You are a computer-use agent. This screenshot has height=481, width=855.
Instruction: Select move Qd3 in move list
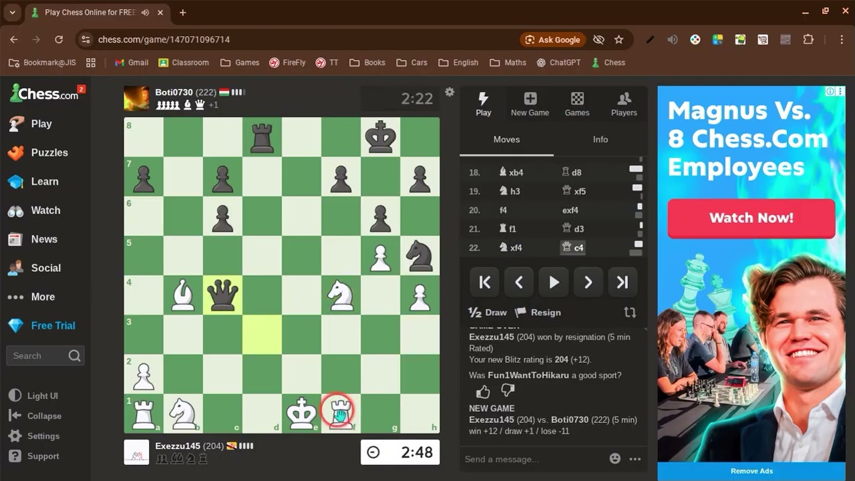coord(573,228)
